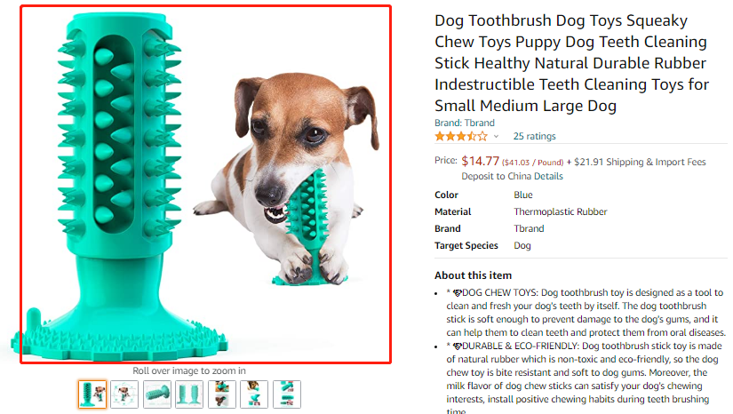Select the first highlighted product thumbnail
The height and width of the screenshot is (414, 733).
click(x=92, y=394)
